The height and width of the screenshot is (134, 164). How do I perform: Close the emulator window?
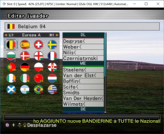point(158,4)
